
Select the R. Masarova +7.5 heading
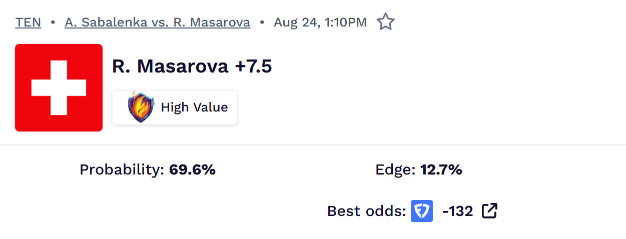coord(192,66)
